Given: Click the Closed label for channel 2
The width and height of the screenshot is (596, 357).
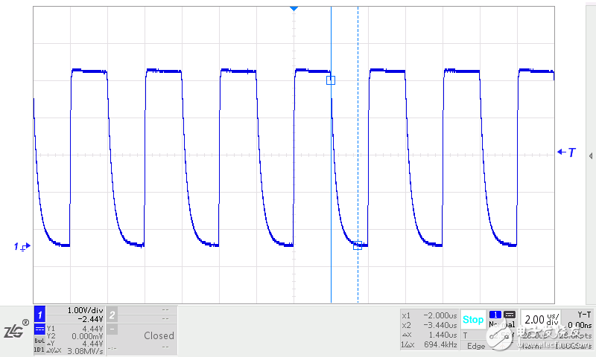Looking at the screenshot, I should tap(158, 335).
